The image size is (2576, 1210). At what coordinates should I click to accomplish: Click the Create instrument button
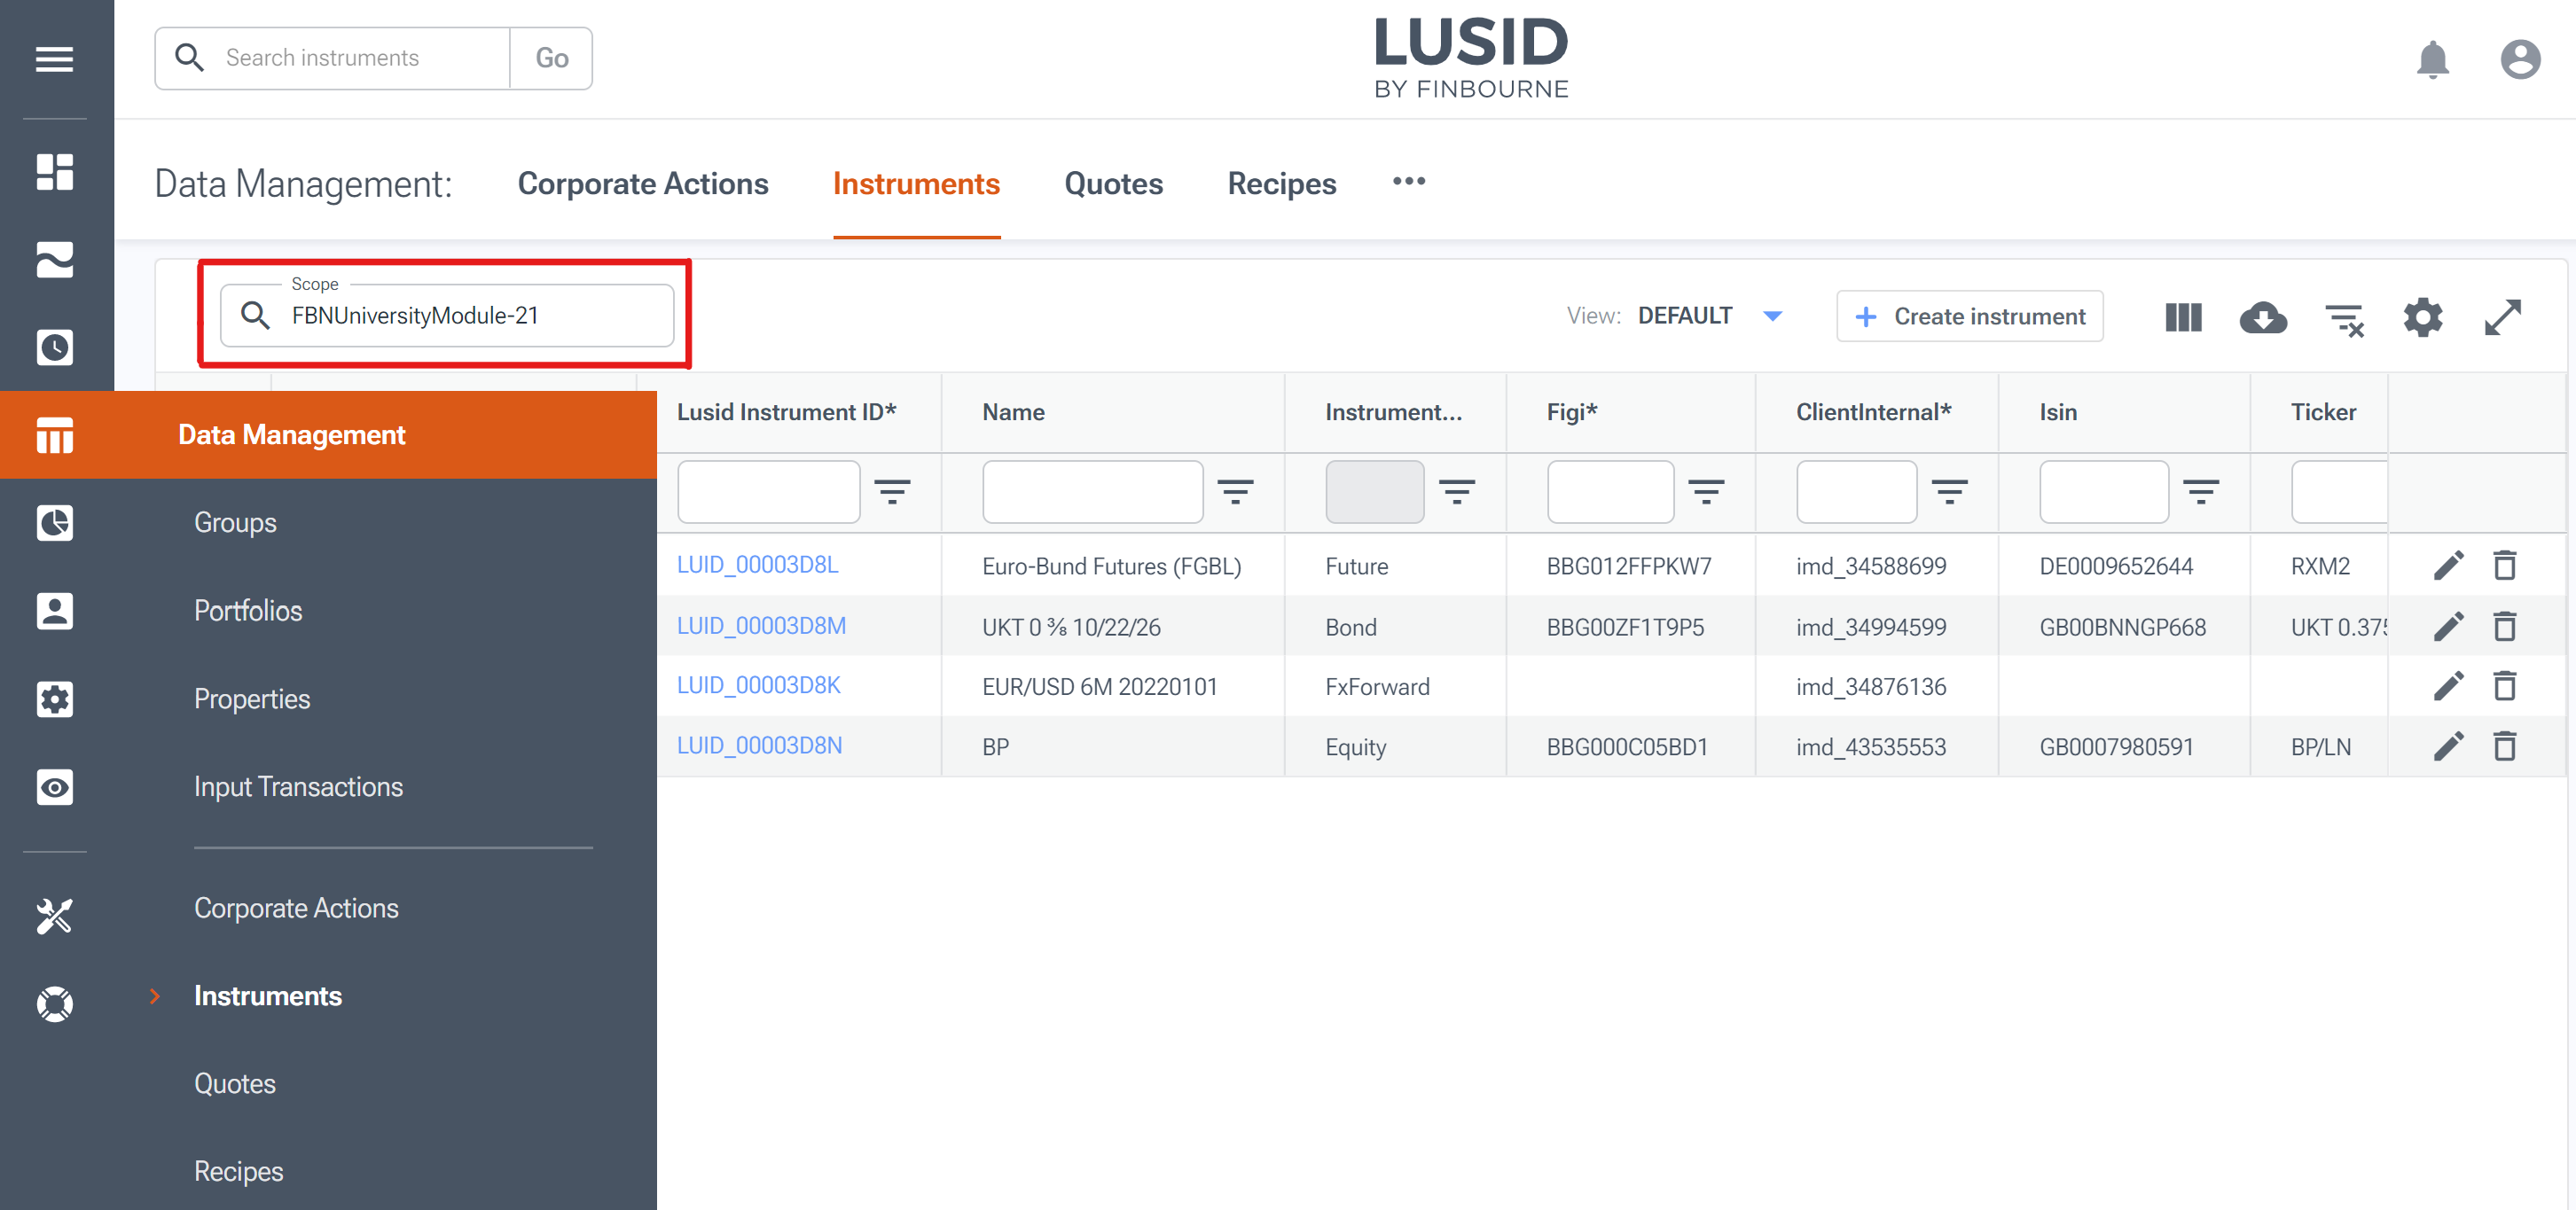click(x=1969, y=316)
